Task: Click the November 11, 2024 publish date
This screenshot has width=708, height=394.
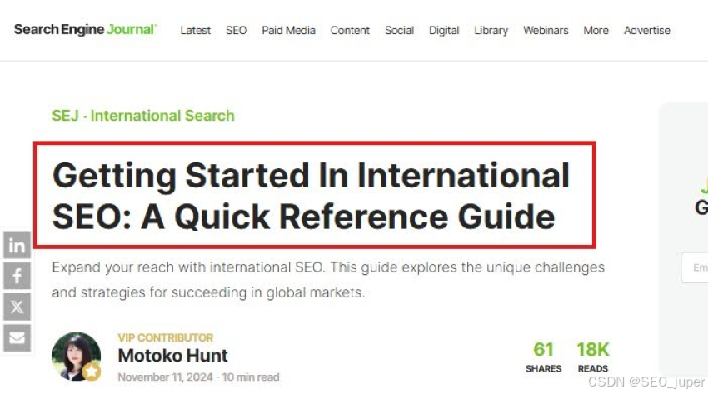Action: tap(165, 377)
